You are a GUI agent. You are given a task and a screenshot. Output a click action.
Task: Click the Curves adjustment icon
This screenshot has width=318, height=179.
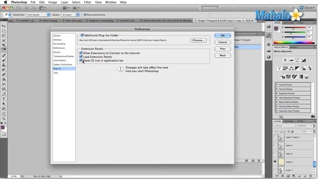(297, 60)
